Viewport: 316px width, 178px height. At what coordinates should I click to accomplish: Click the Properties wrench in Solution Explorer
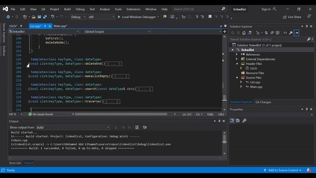coord(291,33)
